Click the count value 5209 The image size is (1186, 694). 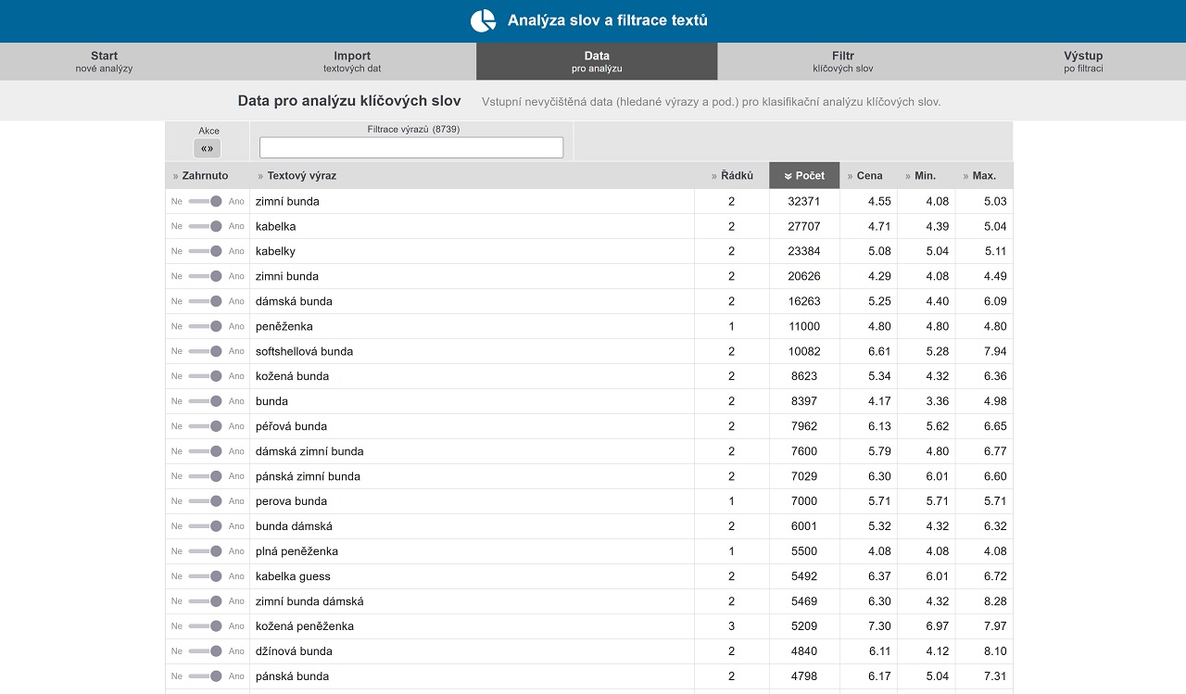804,626
